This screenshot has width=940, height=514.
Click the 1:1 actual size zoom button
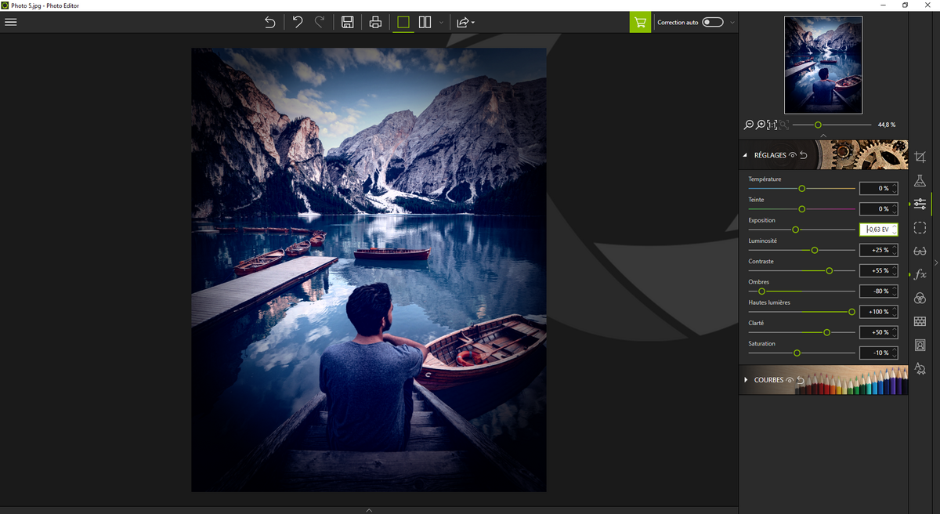(x=772, y=125)
